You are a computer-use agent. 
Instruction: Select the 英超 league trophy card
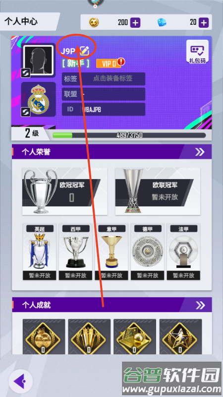[41, 252]
